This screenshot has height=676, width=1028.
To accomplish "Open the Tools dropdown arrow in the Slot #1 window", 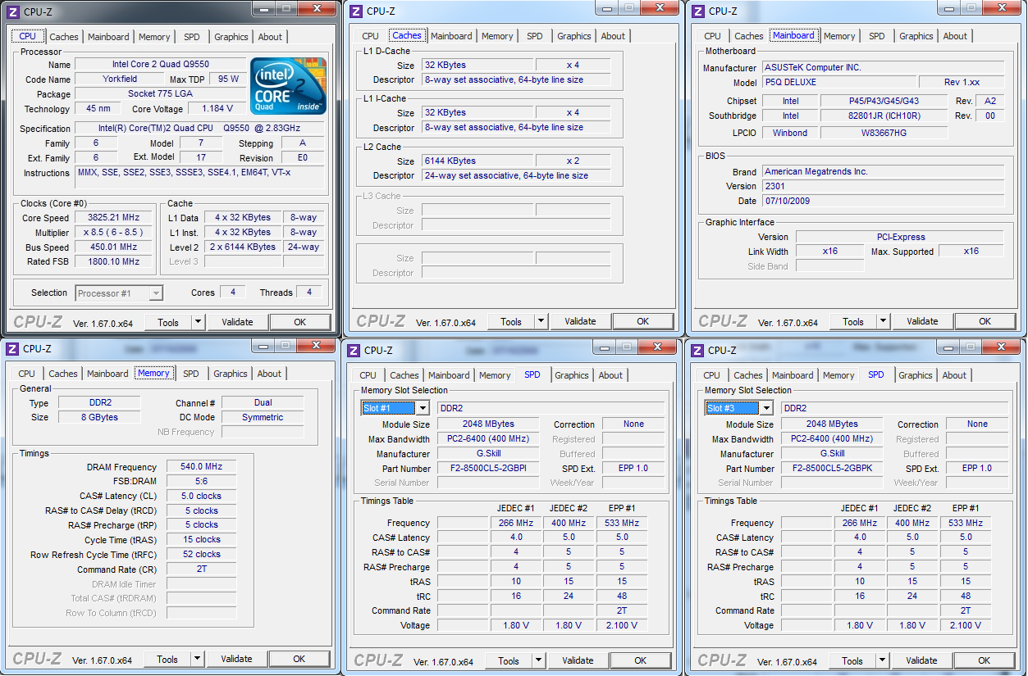I will point(537,660).
